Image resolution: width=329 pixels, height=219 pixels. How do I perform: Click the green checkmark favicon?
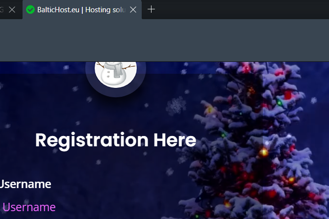(30, 10)
